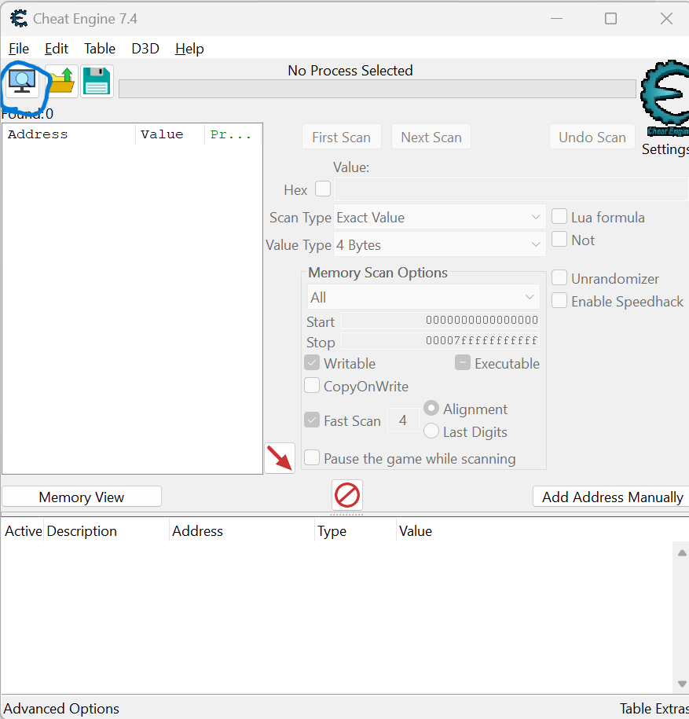Click the Cheat Engine gear logo
The image size is (689, 719).
coord(665,98)
